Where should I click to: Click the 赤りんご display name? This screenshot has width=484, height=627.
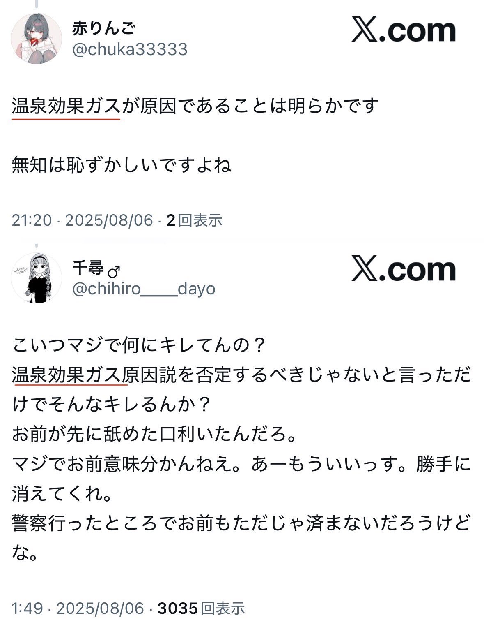(x=104, y=28)
